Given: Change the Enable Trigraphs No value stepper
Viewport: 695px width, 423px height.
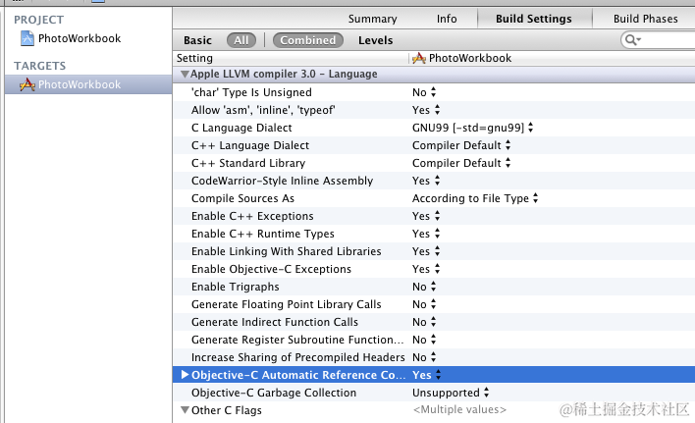Looking at the screenshot, I should pos(433,287).
